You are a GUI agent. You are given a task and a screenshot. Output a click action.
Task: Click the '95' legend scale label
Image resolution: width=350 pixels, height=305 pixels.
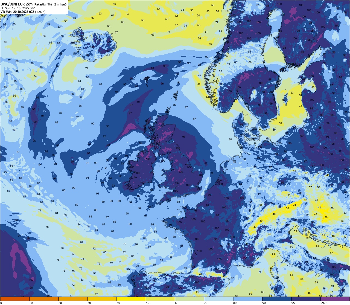293,303
